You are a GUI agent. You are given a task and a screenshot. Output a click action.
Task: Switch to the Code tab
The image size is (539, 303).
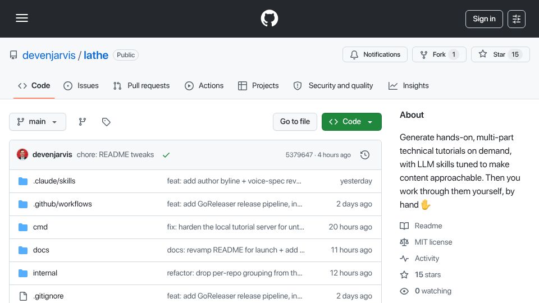34,86
